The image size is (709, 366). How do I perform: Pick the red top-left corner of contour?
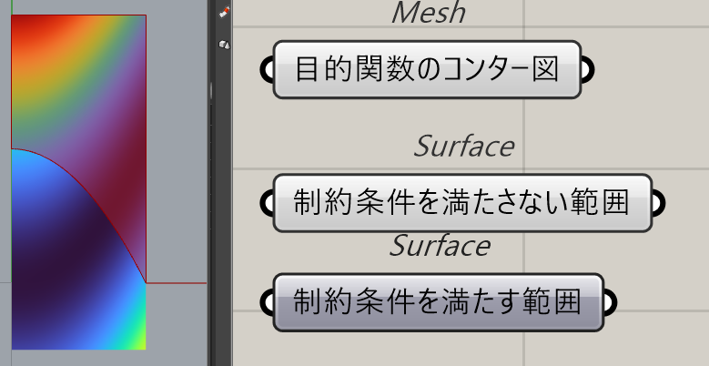click(x=20, y=24)
